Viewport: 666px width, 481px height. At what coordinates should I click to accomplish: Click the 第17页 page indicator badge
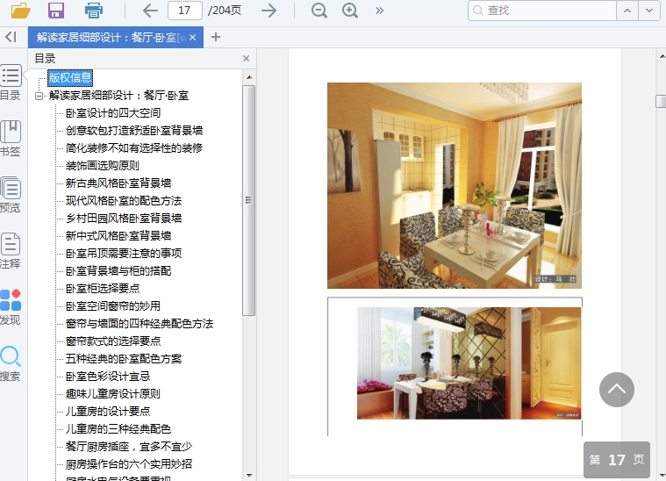[617, 460]
